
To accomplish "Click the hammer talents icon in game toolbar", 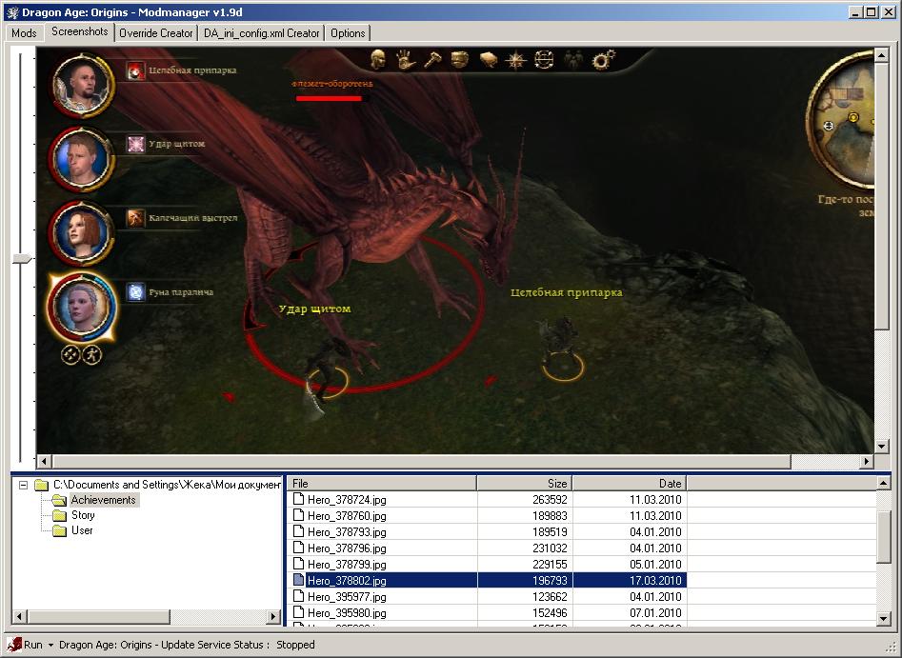I will 432,59.
